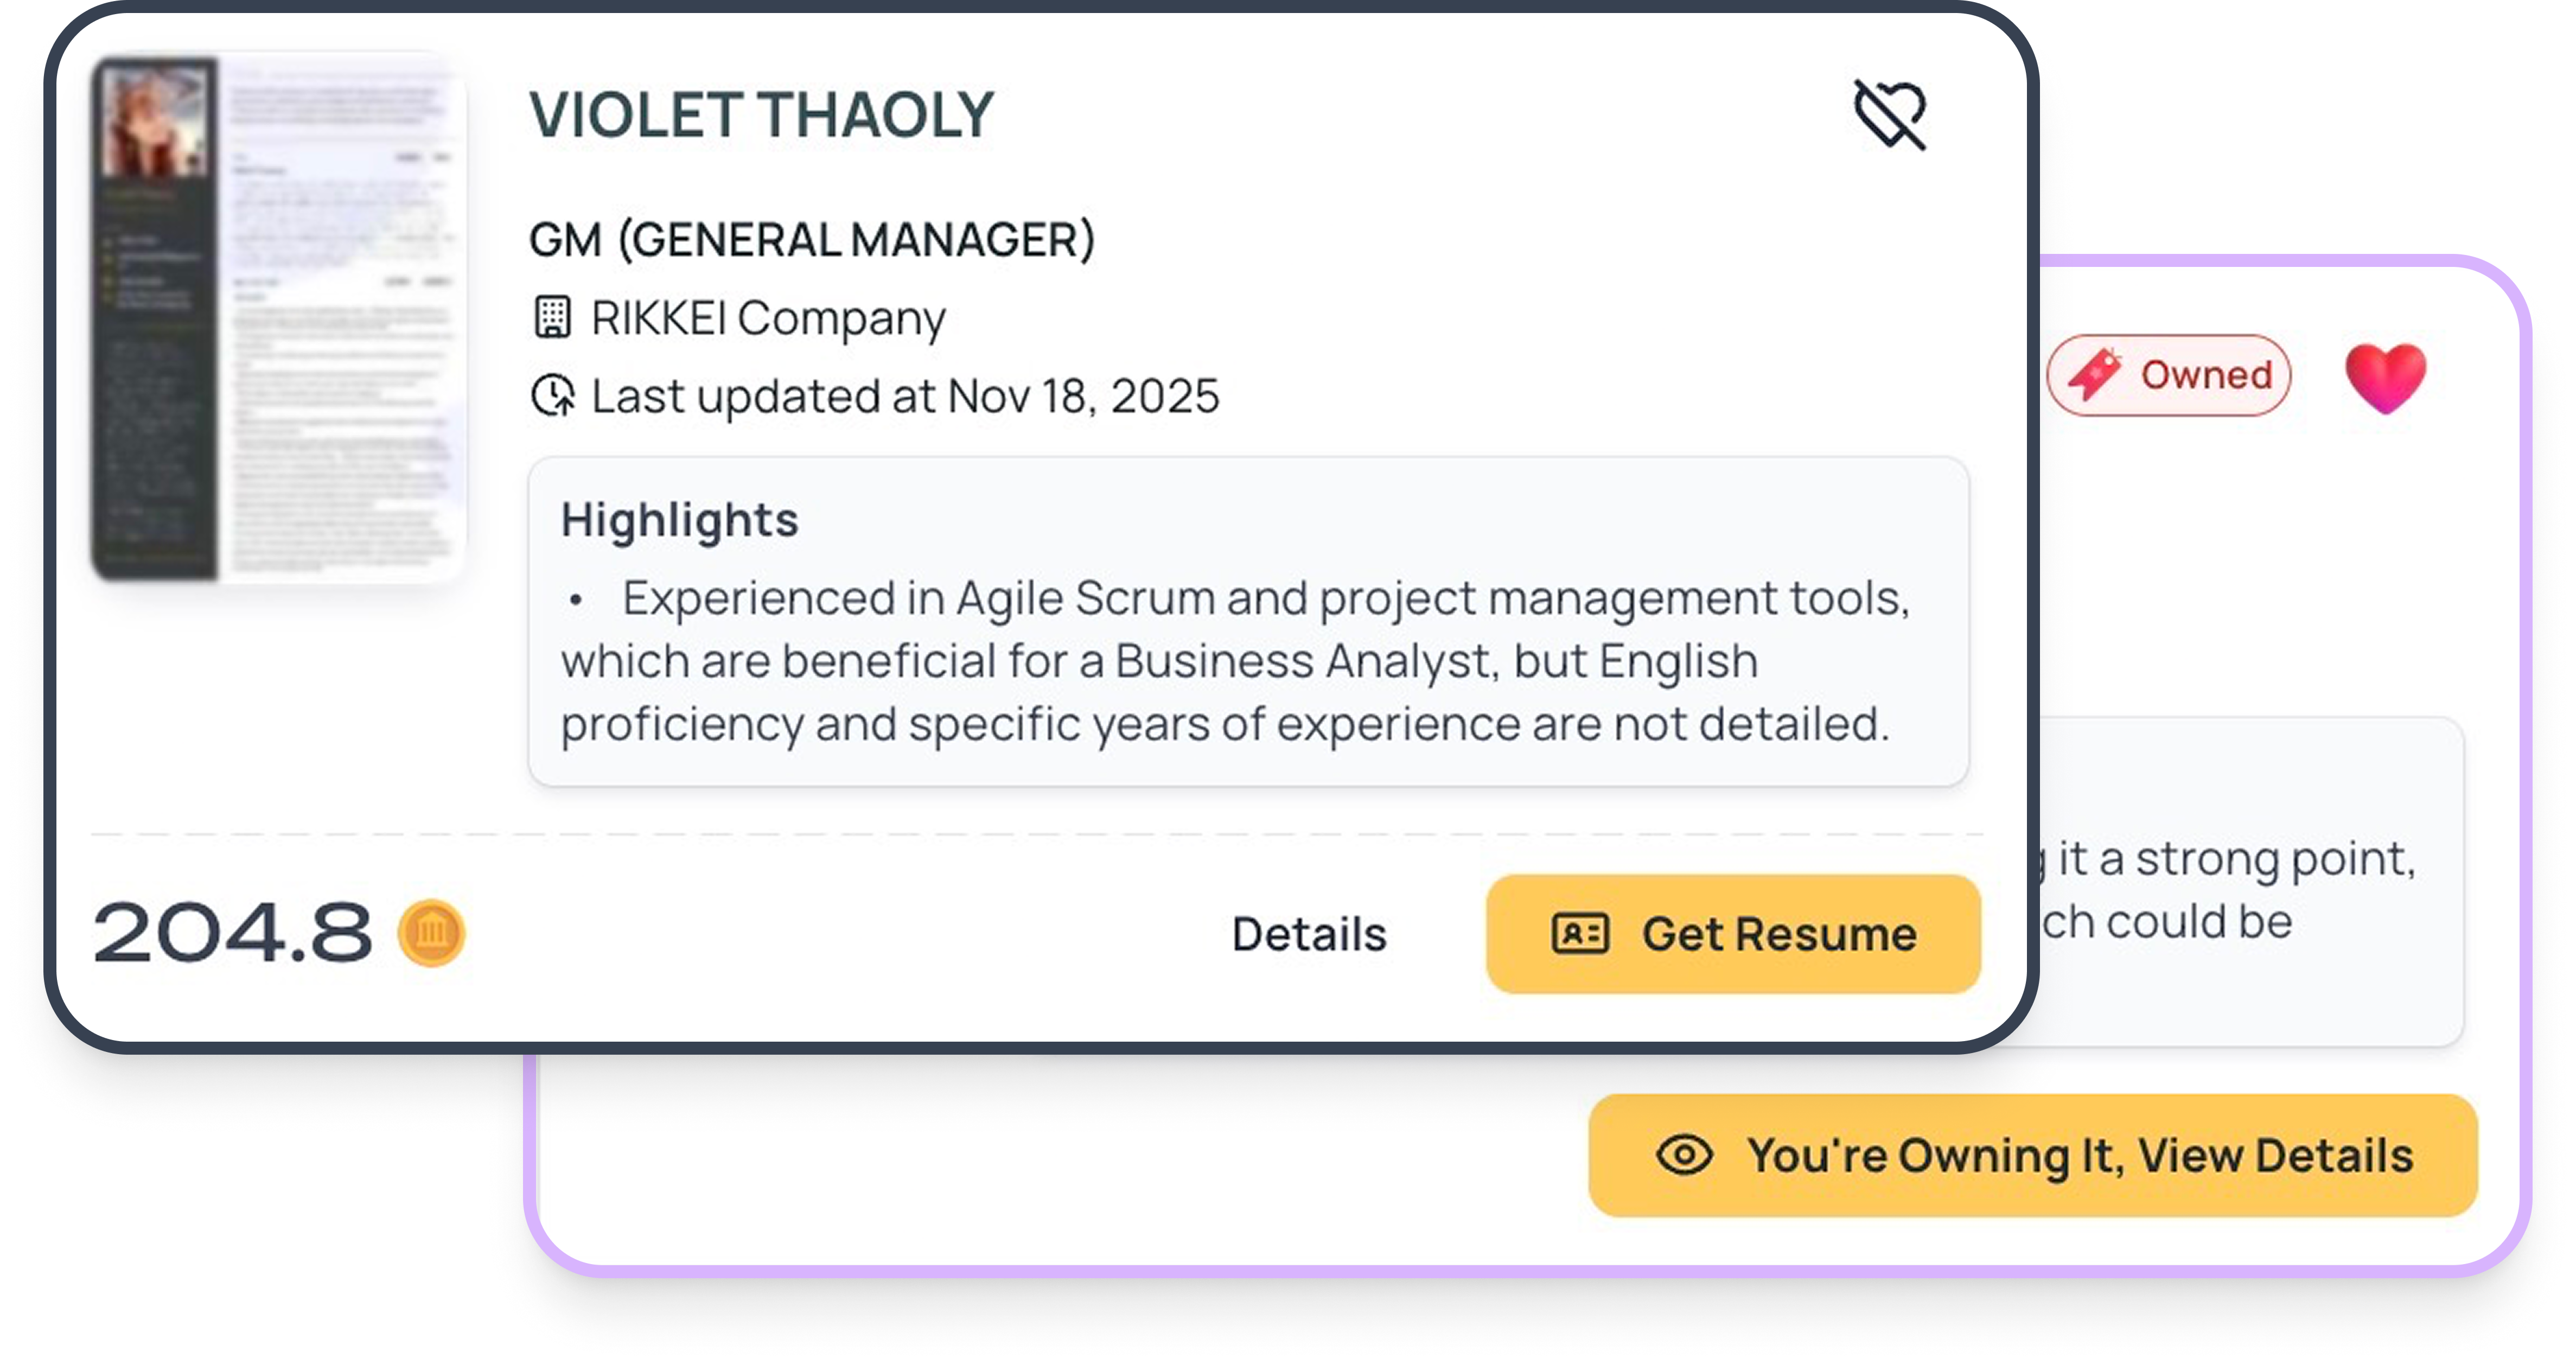Click the RIKKEI Company name text
Viewport: 2576px width, 1365px height.
click(x=768, y=318)
